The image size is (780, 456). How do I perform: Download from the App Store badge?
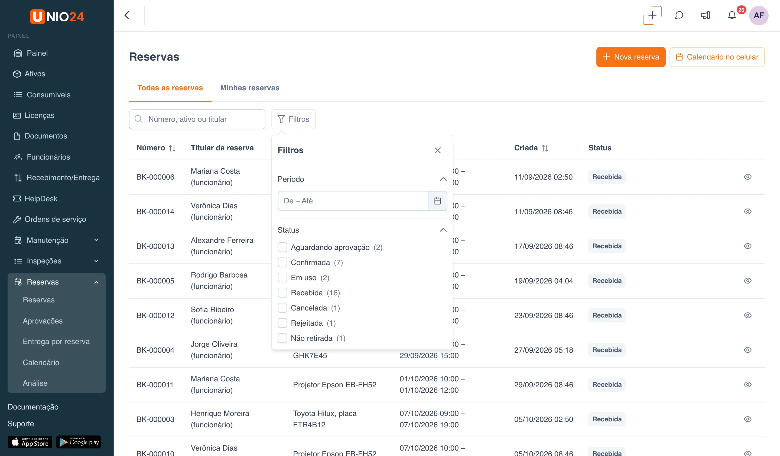[30, 442]
